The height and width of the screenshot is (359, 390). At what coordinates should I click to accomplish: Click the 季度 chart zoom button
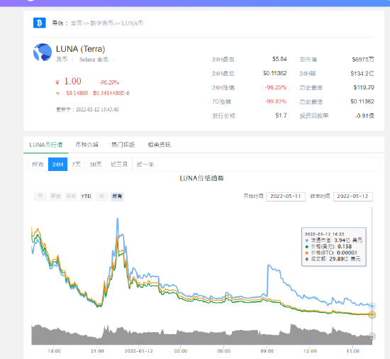[55, 197]
